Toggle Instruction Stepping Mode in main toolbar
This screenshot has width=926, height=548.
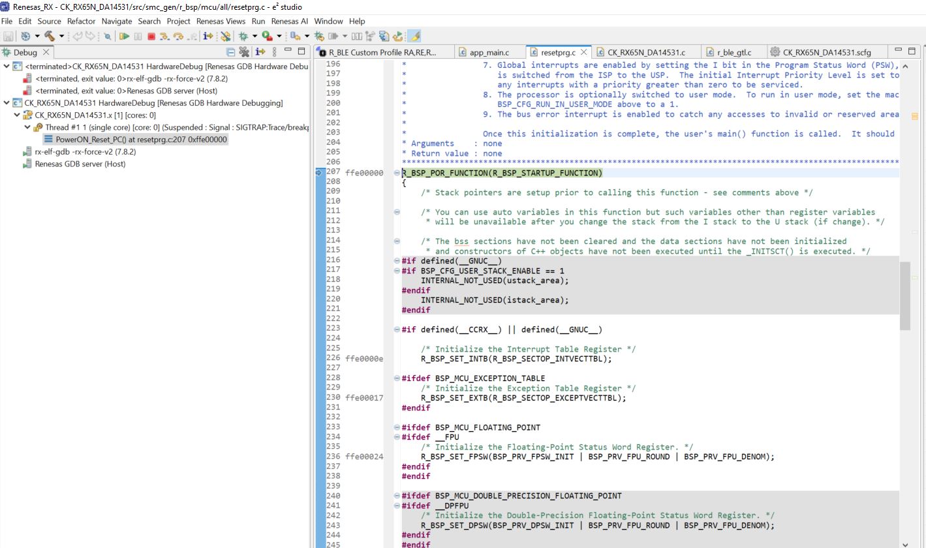(x=208, y=37)
